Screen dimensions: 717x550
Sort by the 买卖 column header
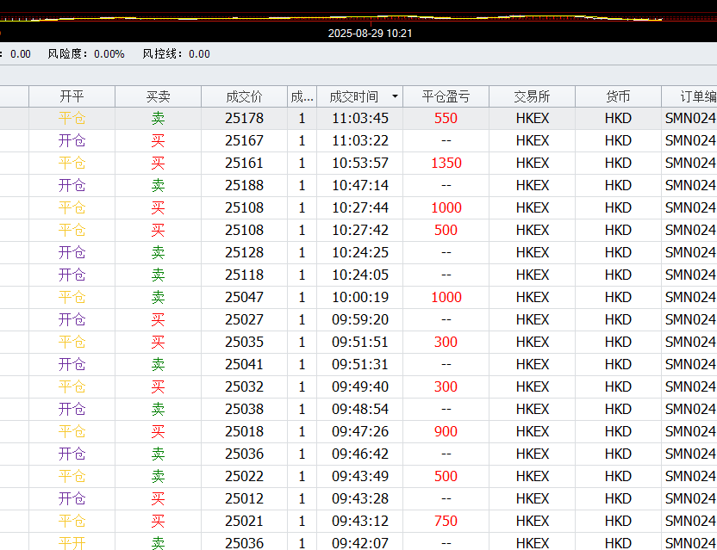[158, 97]
